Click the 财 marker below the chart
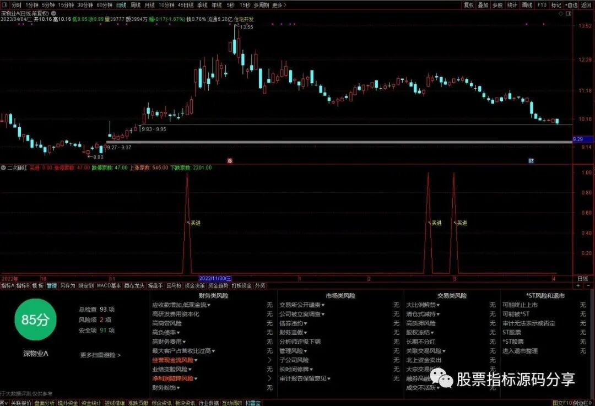 (531, 161)
